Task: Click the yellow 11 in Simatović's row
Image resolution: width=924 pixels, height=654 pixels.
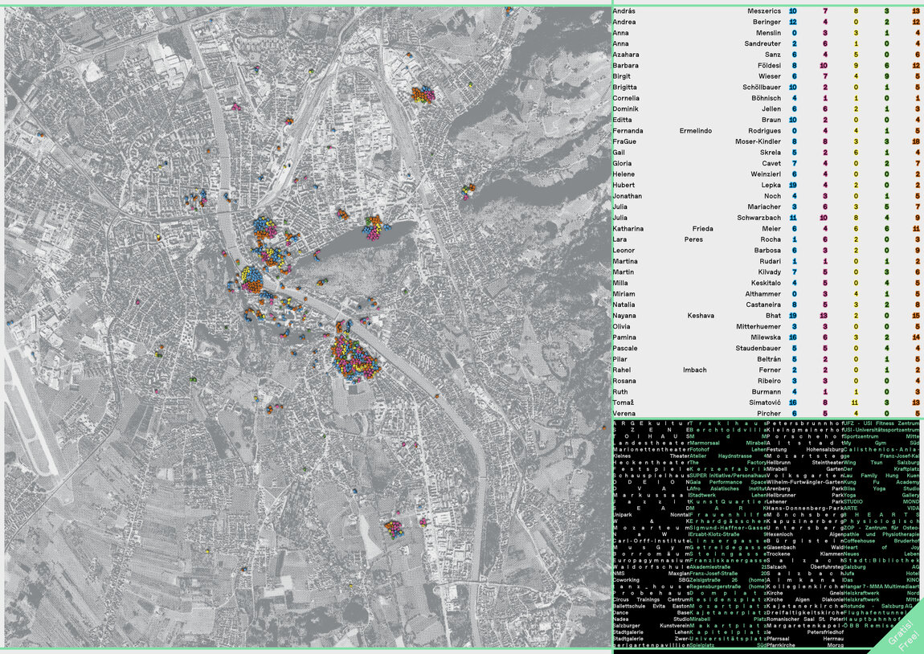Action: (855, 402)
